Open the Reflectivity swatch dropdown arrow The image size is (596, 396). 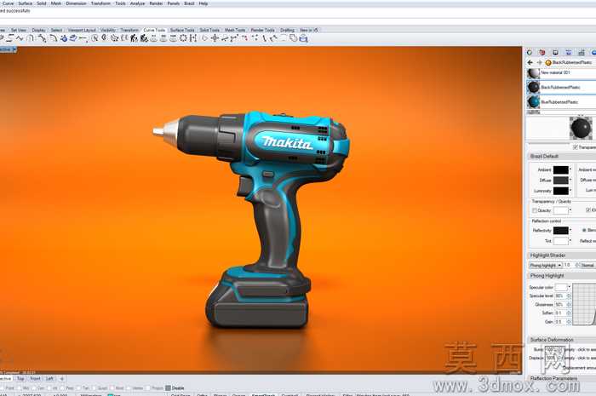tap(570, 230)
